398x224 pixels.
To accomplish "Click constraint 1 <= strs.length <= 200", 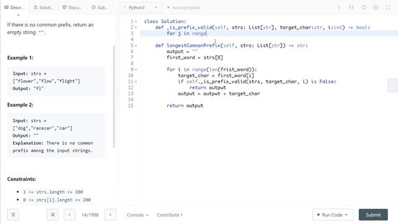I will pyautogui.click(x=53, y=192).
